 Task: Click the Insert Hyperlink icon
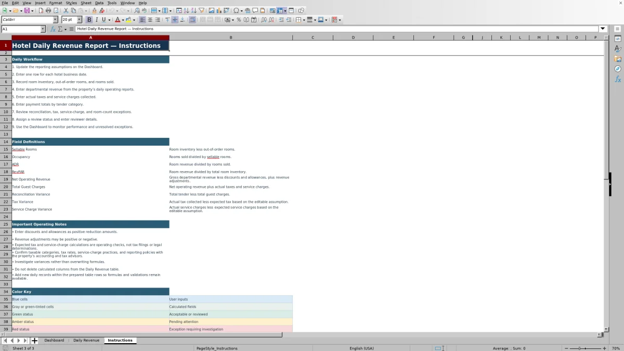pyautogui.click(x=248, y=10)
